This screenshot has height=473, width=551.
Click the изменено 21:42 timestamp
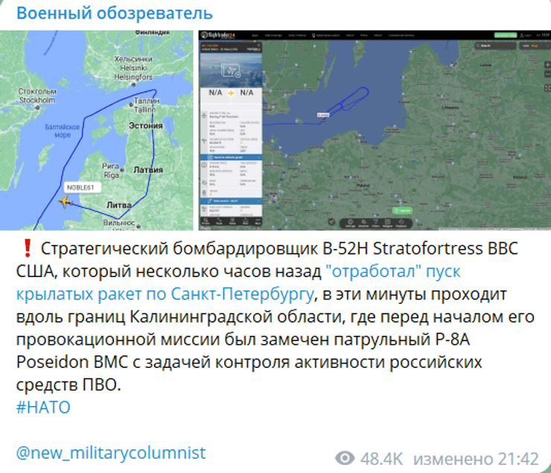coord(476,459)
